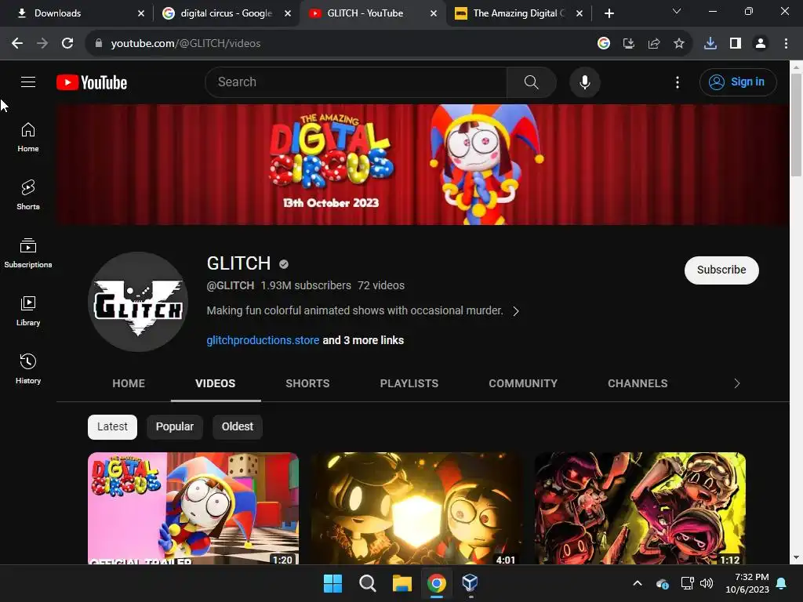This screenshot has height=602, width=803.
Task: Open the 1:12 video thumbnail
Action: (x=640, y=508)
